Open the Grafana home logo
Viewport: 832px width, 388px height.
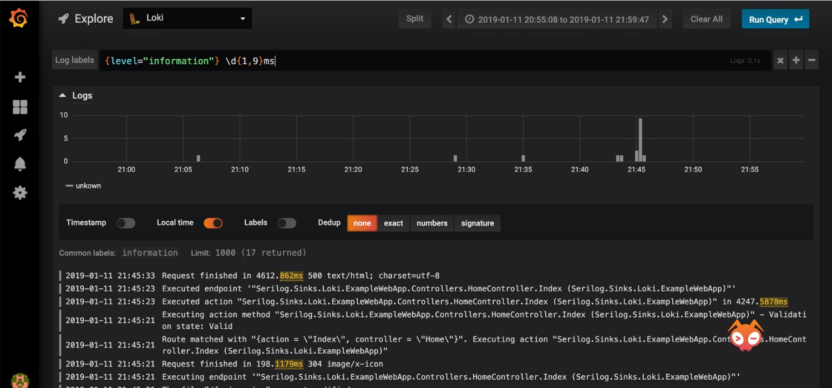click(x=19, y=19)
